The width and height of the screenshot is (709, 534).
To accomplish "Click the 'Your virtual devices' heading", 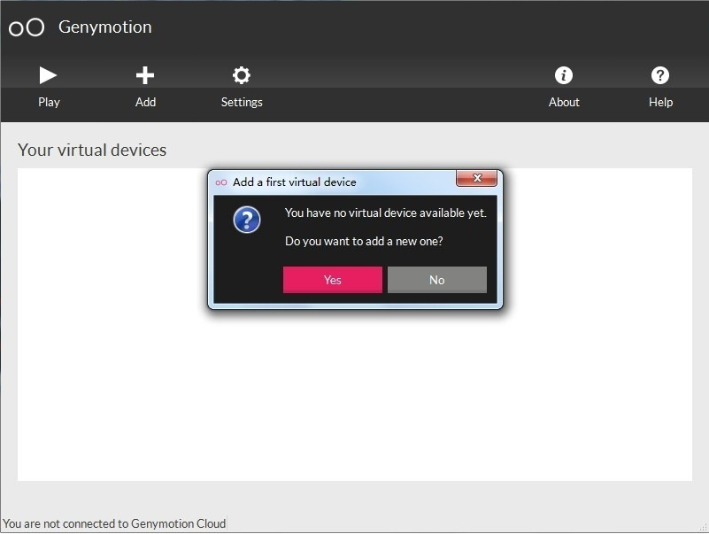I will click(x=92, y=150).
